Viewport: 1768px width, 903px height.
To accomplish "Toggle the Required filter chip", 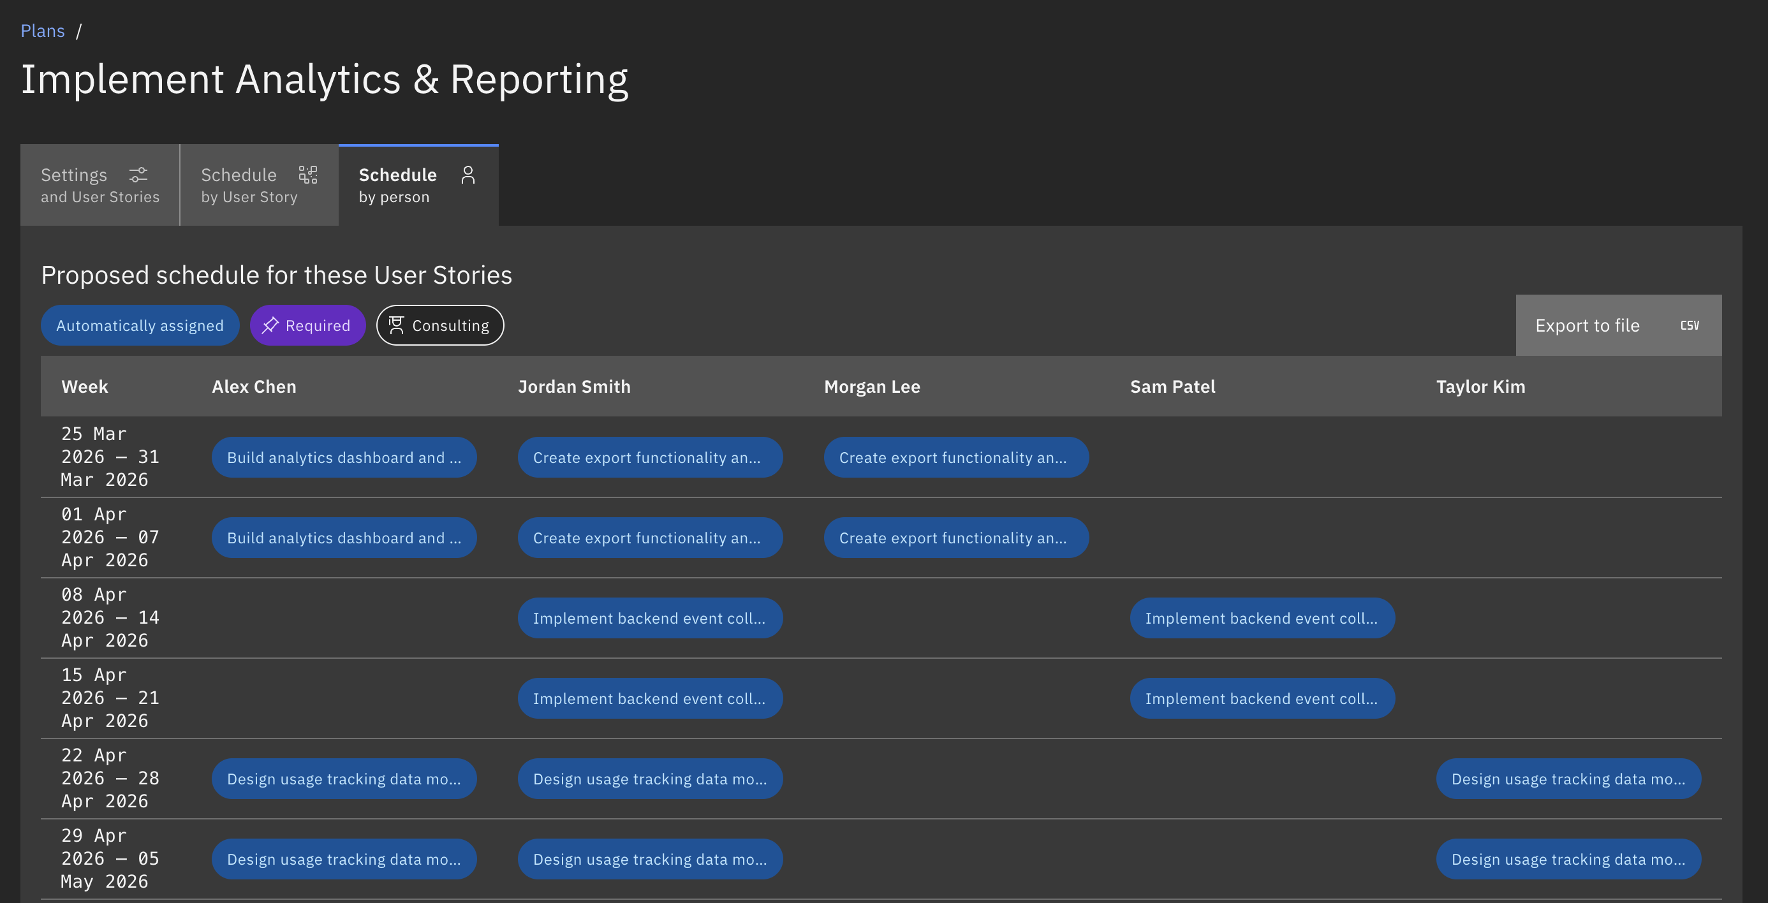I will pyautogui.click(x=307, y=325).
